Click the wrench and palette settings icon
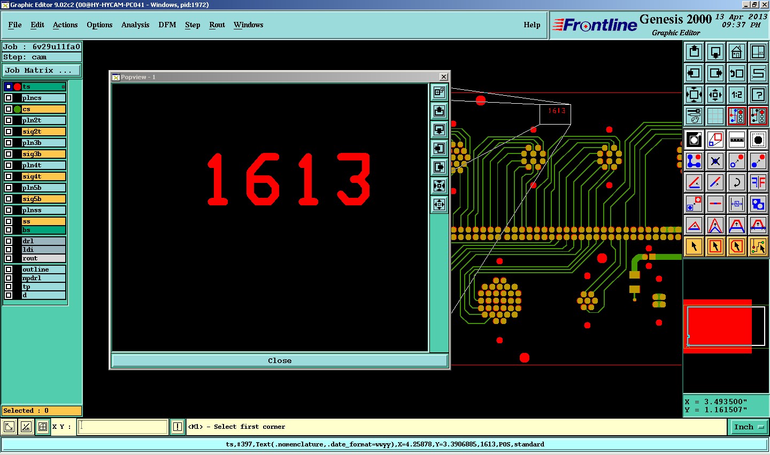The image size is (770, 455). point(694,116)
